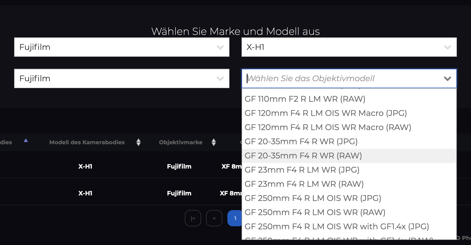Select GF 250mm F4 with GF1.4x (JPG) option

(349, 227)
